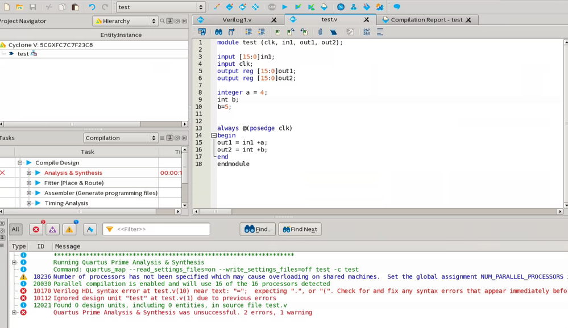Switch to the Compilation Report tab
Screen dimensions: 568x328
(426, 20)
